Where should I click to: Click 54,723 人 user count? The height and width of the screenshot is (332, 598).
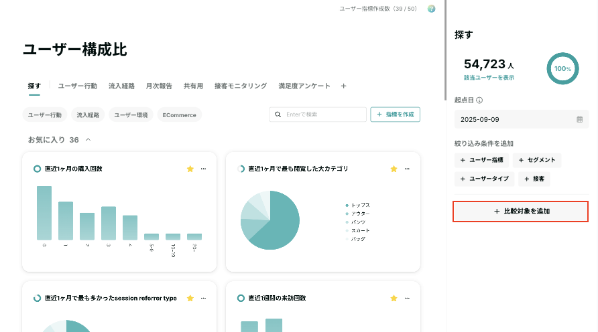(x=489, y=64)
